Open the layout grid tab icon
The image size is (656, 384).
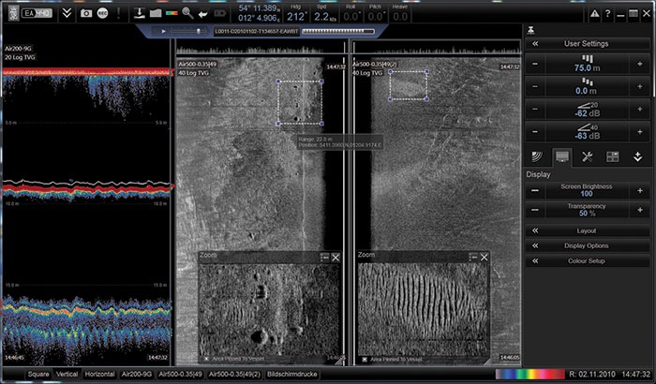(x=613, y=156)
